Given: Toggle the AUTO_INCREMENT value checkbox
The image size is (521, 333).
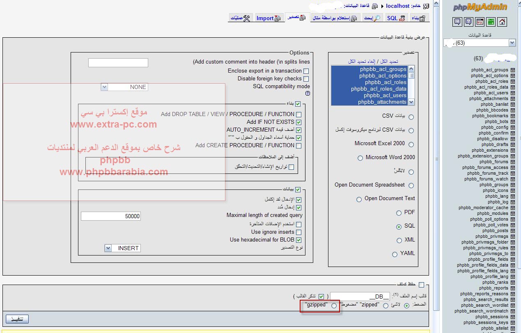Looking at the screenshot, I should pyautogui.click(x=298, y=130).
